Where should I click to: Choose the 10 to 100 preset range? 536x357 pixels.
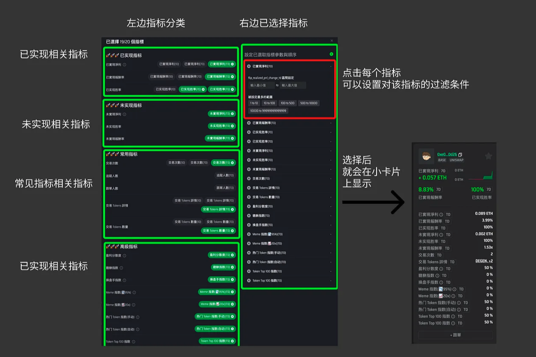pos(269,103)
